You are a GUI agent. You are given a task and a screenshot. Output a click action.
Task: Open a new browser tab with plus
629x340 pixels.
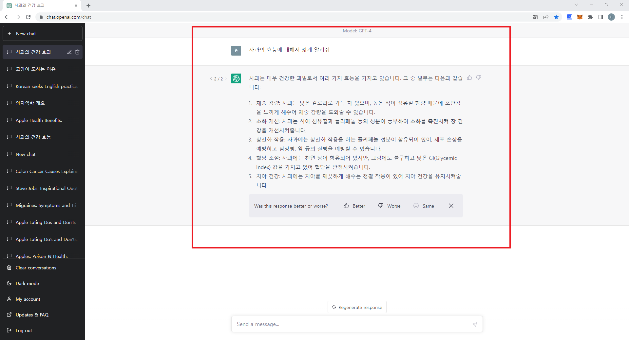pyautogui.click(x=88, y=6)
